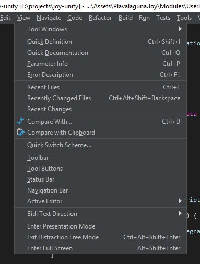
Task: Select Recent Files entry
Action: click(x=100, y=87)
